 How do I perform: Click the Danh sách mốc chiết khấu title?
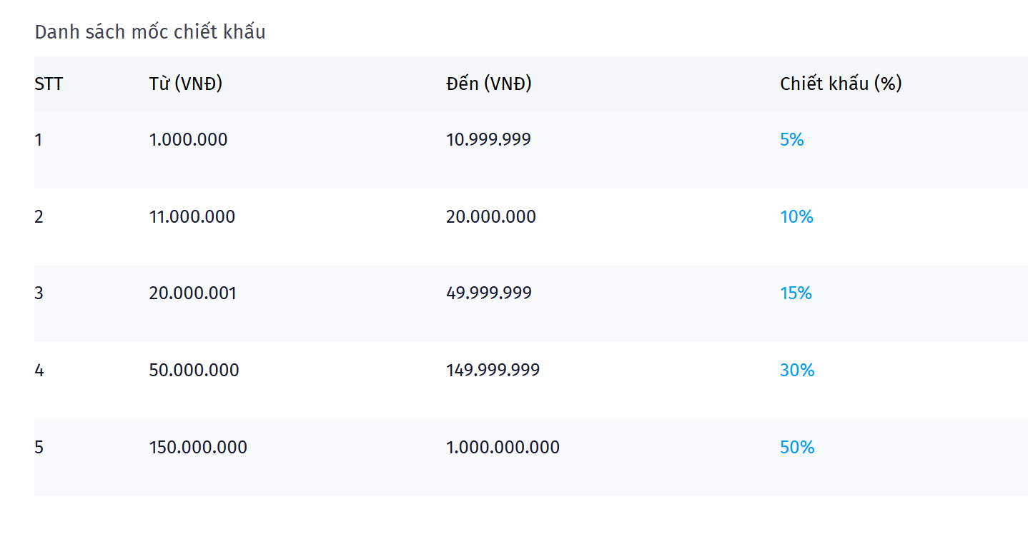pyautogui.click(x=150, y=32)
